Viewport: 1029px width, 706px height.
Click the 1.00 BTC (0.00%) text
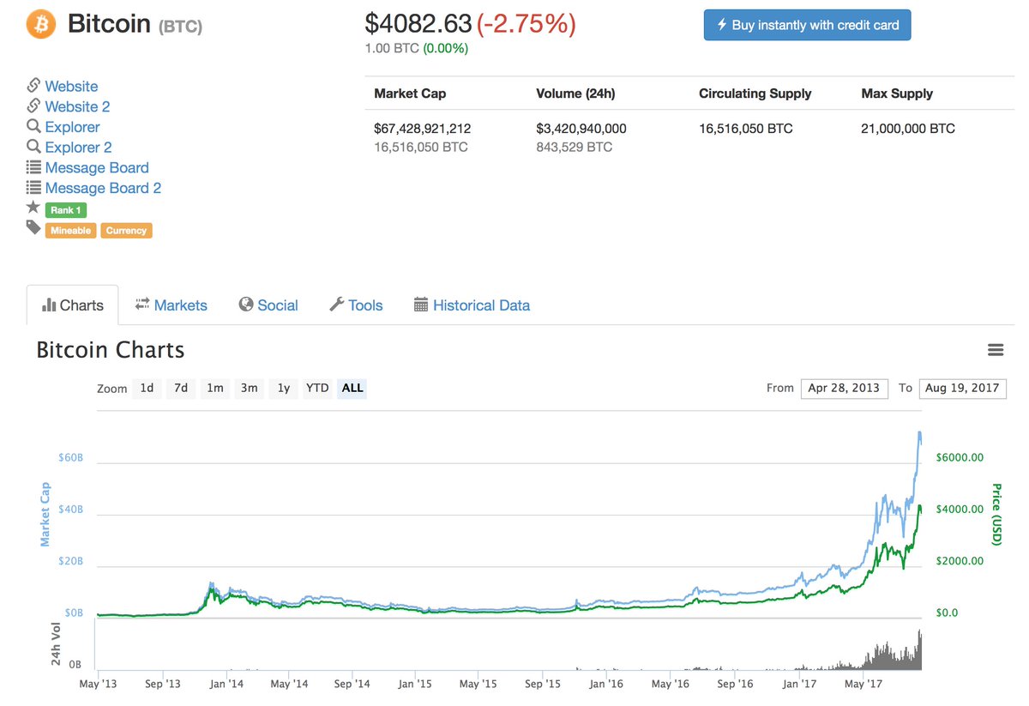(x=417, y=48)
